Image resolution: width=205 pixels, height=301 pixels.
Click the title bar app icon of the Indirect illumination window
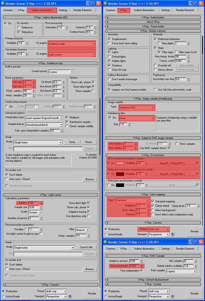pos(3,3)
